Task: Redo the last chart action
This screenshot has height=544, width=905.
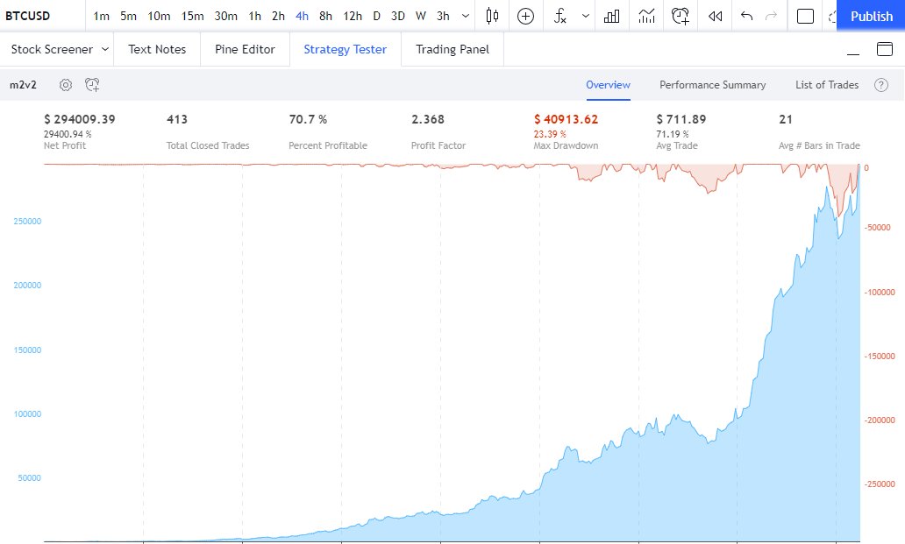Action: click(x=771, y=16)
